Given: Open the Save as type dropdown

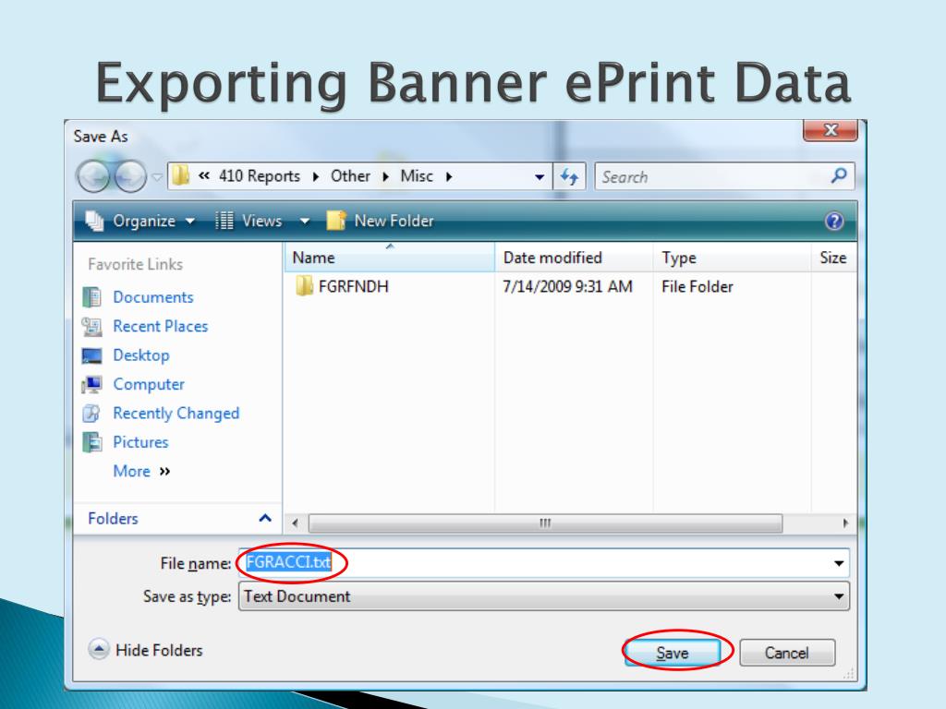Looking at the screenshot, I should click(x=544, y=596).
